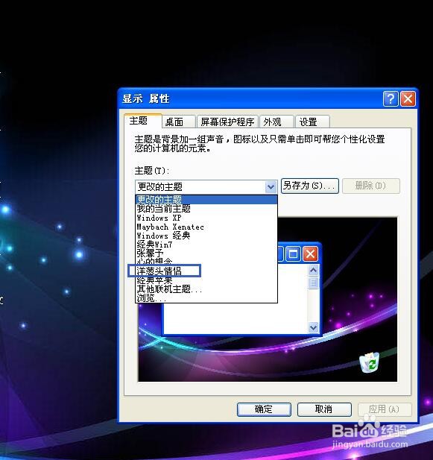Click preview scrollbar down arrow
This screenshot has width=433, height=460.
pos(314,327)
